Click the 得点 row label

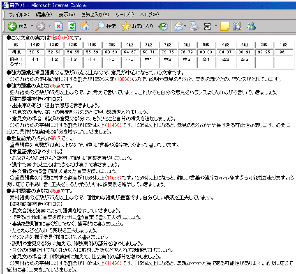tap(16, 52)
